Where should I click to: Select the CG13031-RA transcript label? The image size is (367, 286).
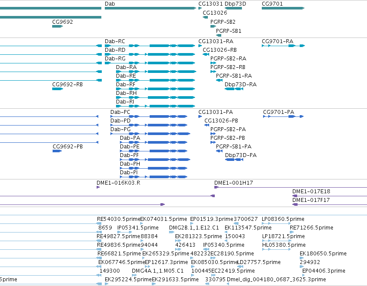pyautogui.click(x=216, y=41)
